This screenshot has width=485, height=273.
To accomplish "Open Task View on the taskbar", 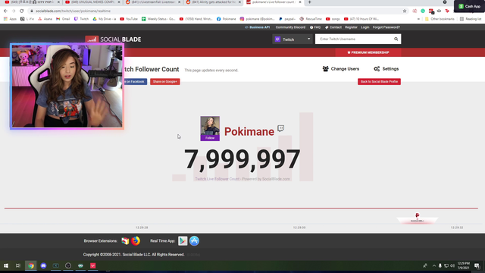I will click(18, 265).
